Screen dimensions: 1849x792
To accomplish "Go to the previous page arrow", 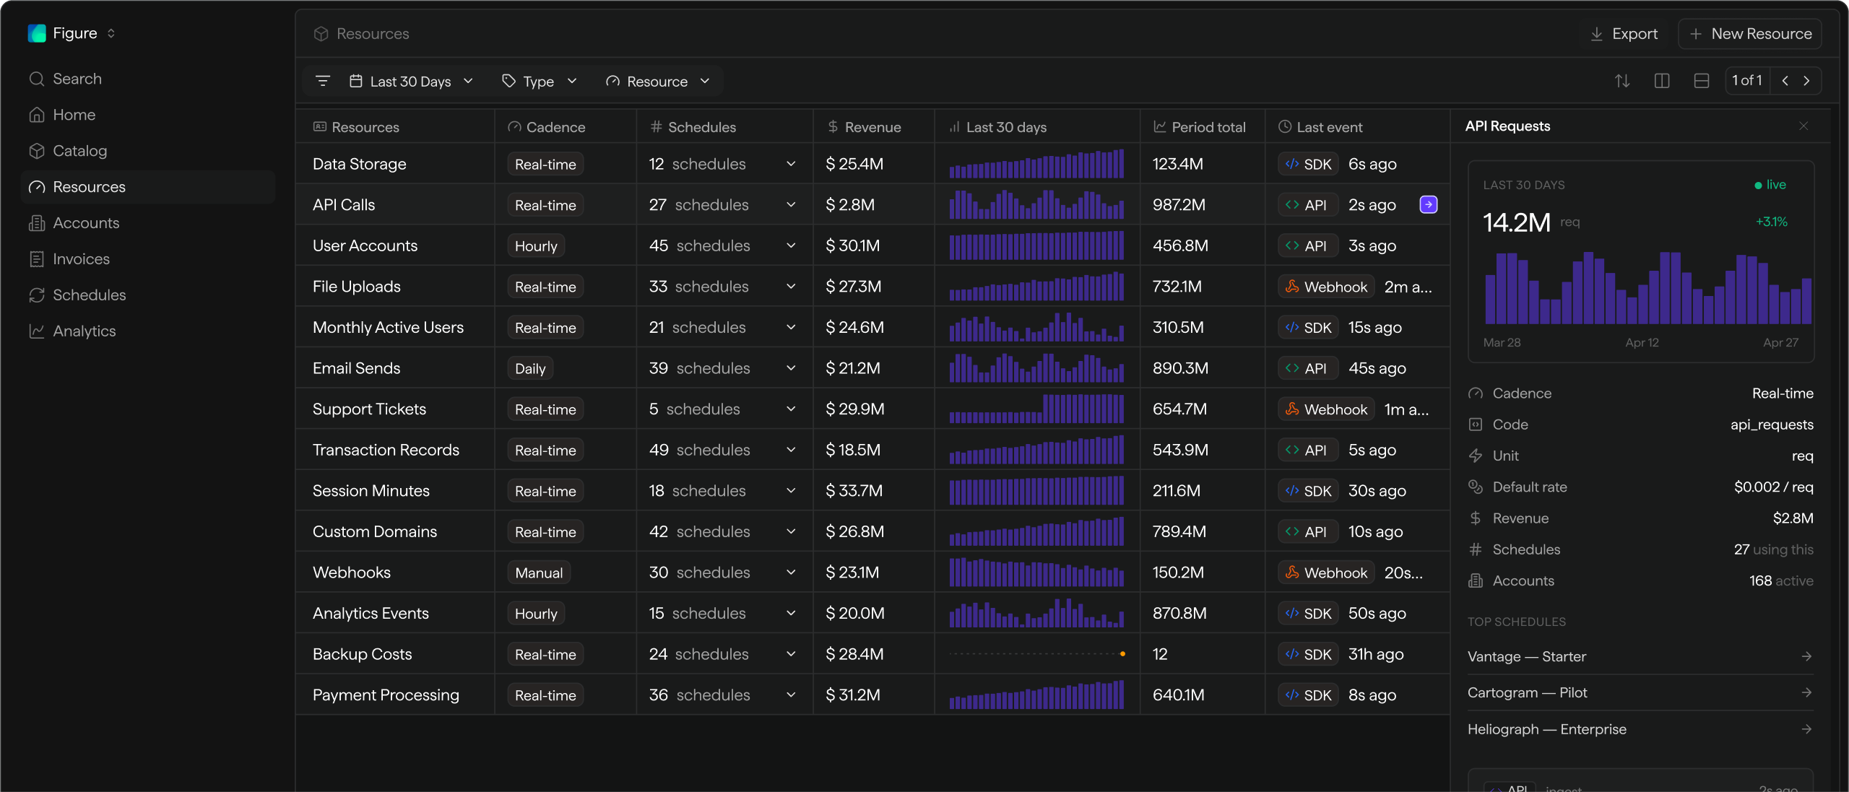I will (1785, 81).
